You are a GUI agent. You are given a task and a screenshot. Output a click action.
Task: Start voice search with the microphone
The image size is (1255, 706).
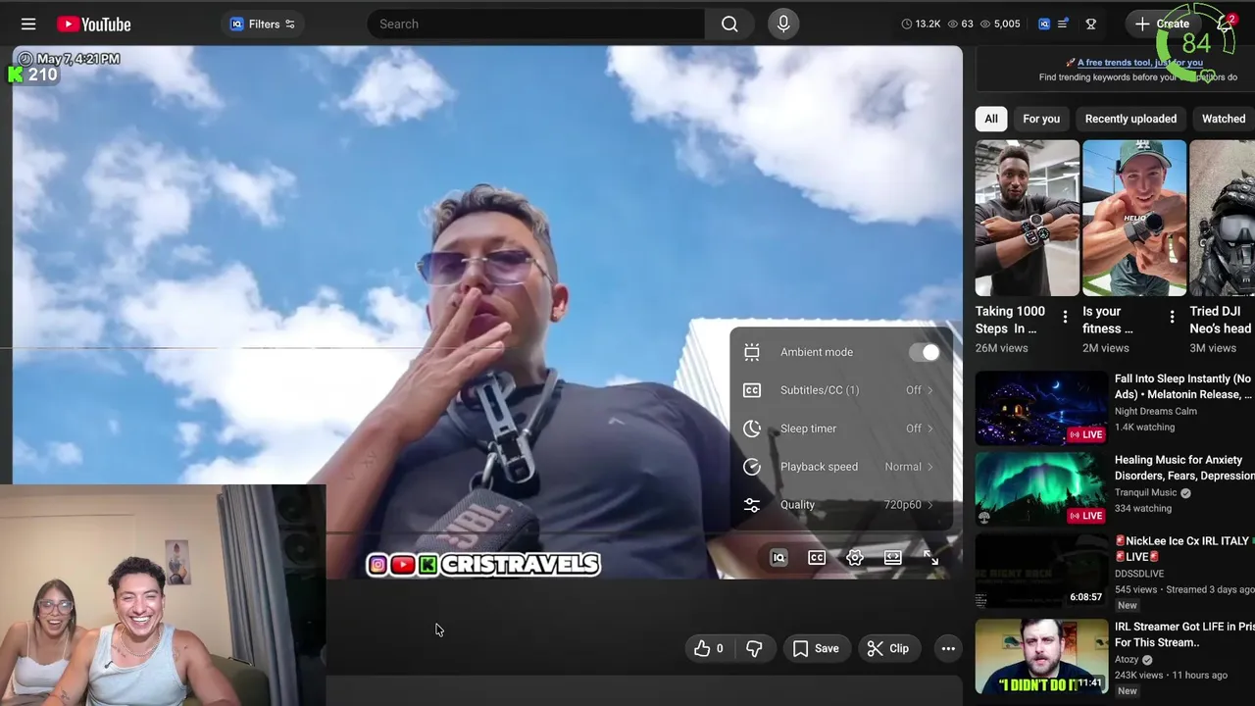pos(783,24)
